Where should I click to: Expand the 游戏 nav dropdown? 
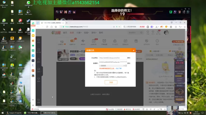94,33
